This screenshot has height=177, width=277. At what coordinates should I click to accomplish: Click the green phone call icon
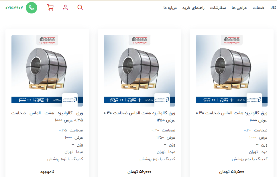(32, 8)
